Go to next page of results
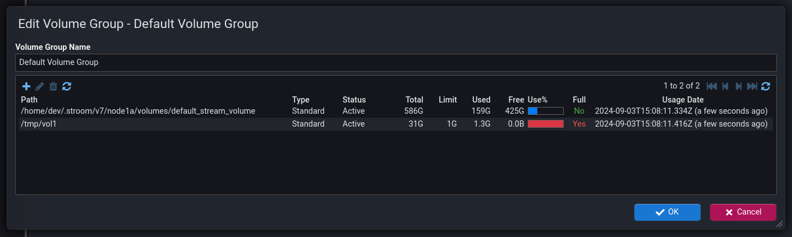 coord(739,86)
